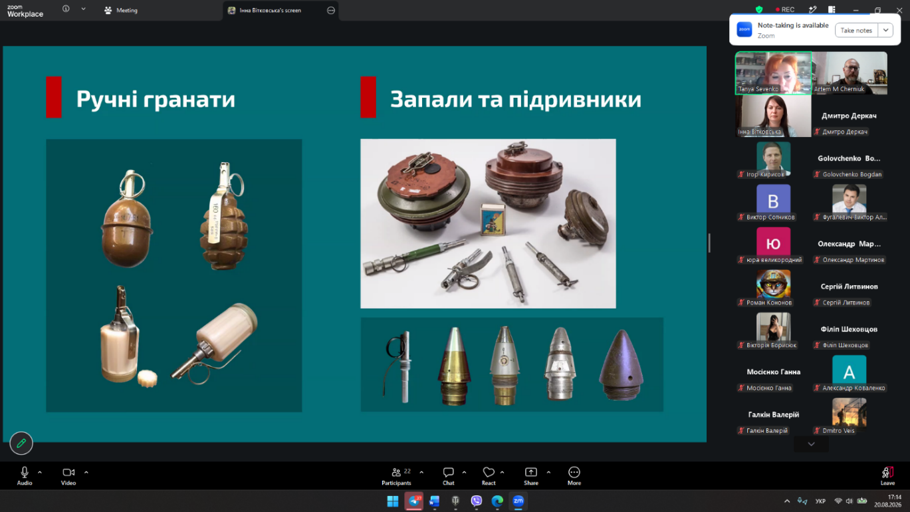Click the Share screen button
The height and width of the screenshot is (512, 910).
[531, 475]
